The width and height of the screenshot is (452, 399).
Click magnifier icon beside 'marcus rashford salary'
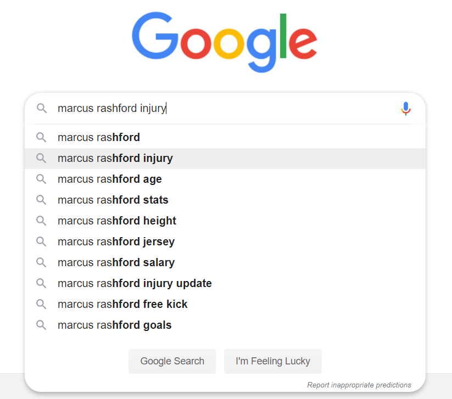point(41,262)
